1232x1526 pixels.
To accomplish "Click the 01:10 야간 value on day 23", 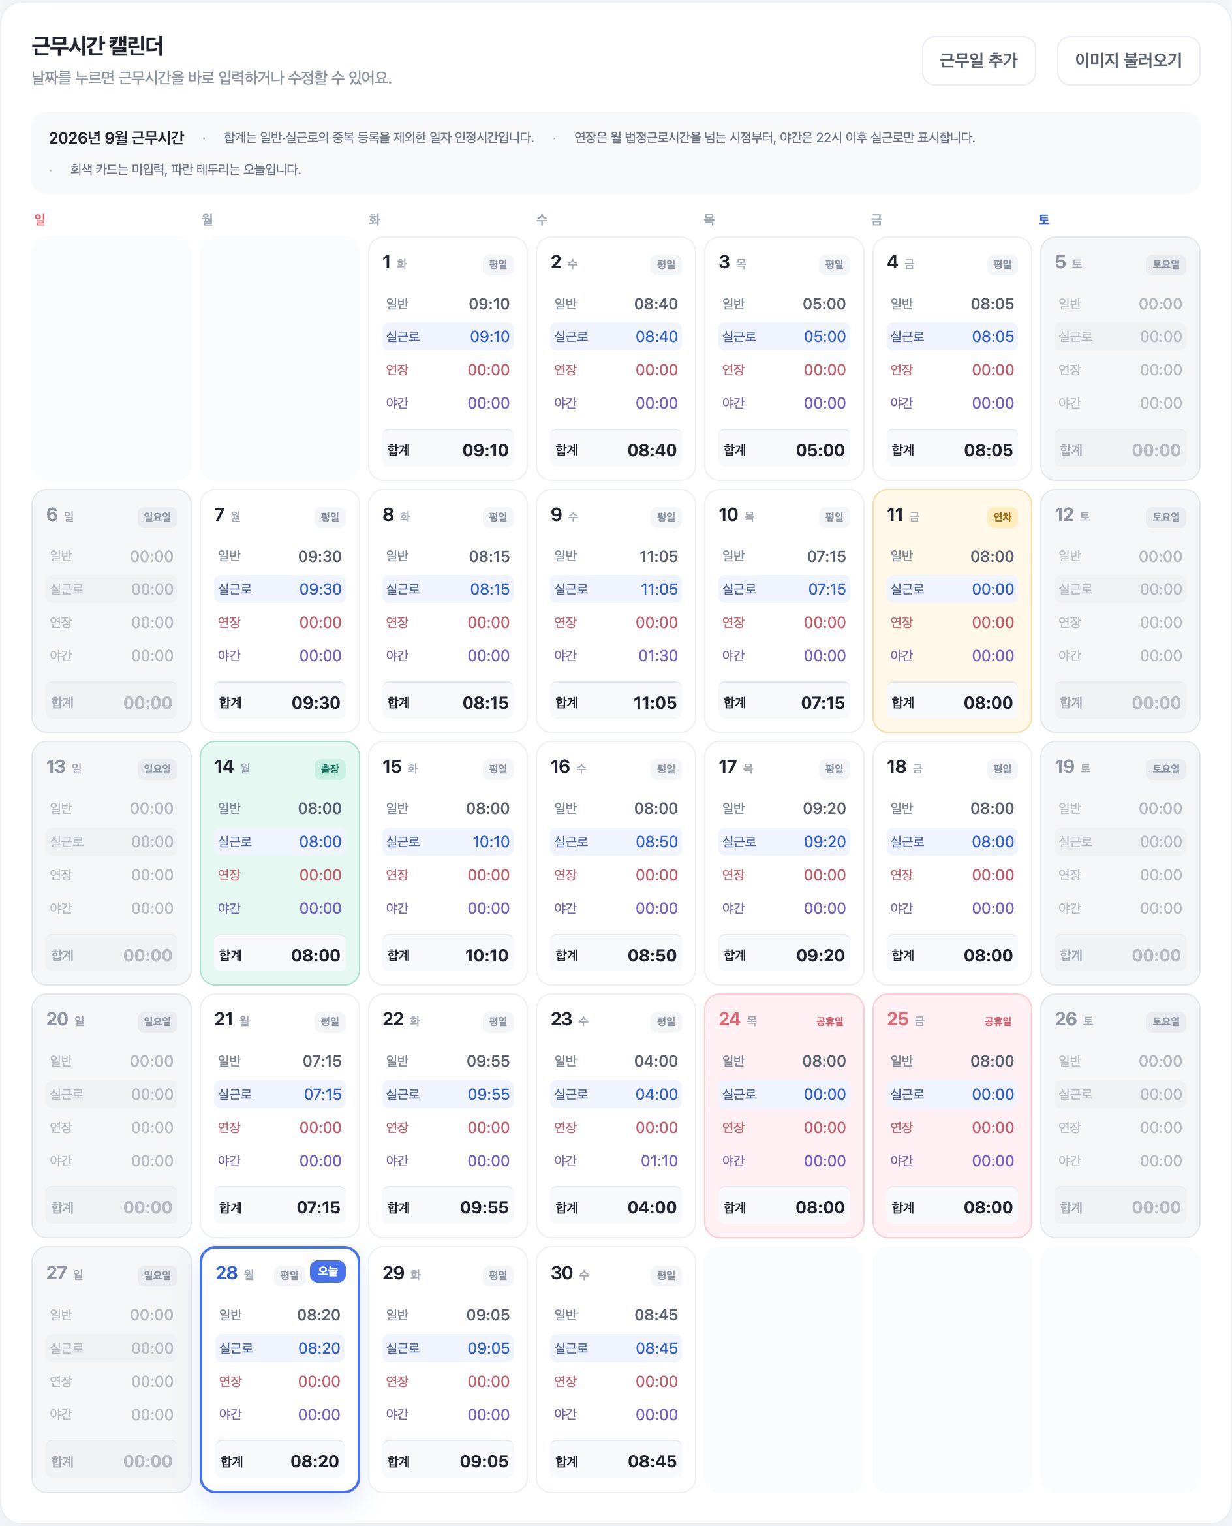I will pyautogui.click(x=659, y=1161).
